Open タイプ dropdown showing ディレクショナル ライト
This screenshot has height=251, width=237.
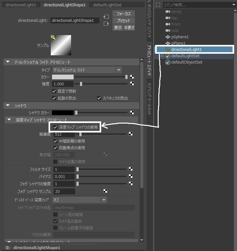tap(87, 70)
